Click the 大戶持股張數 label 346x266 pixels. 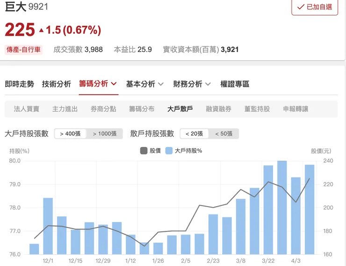click(27, 133)
